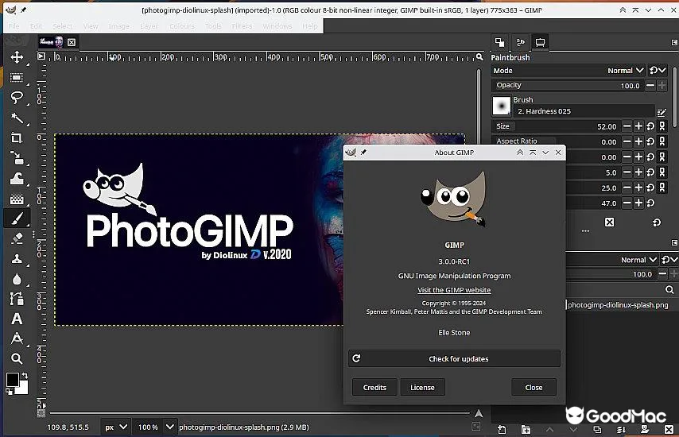Toggle the link icon for Aspect Ratio

[x=662, y=141]
